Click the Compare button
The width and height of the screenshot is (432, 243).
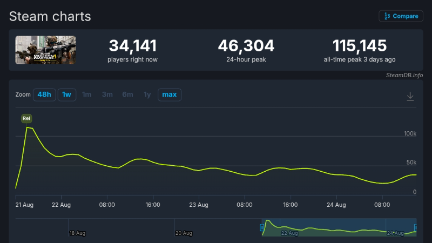point(401,16)
